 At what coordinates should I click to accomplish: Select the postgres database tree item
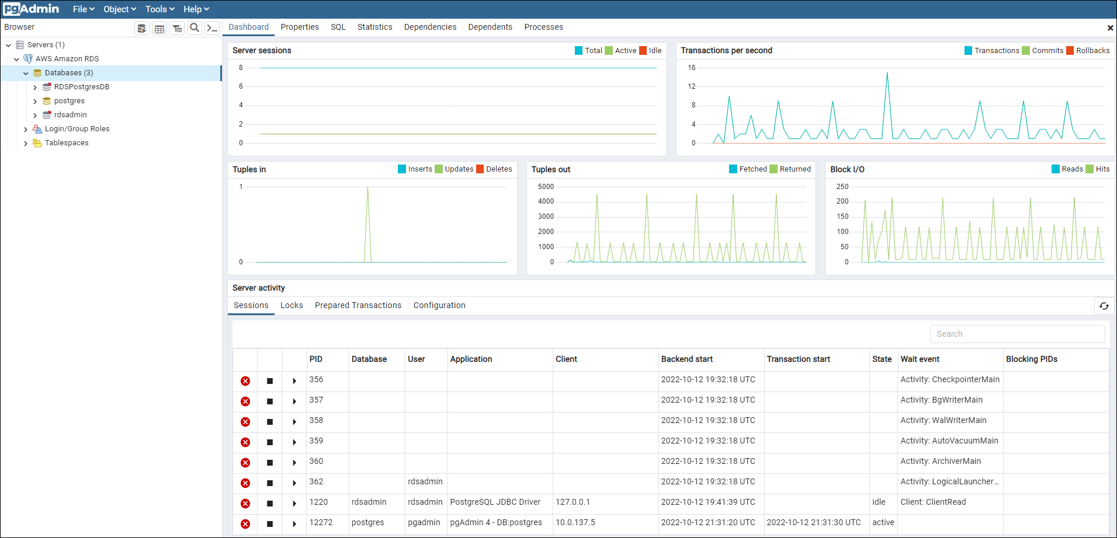(x=70, y=101)
